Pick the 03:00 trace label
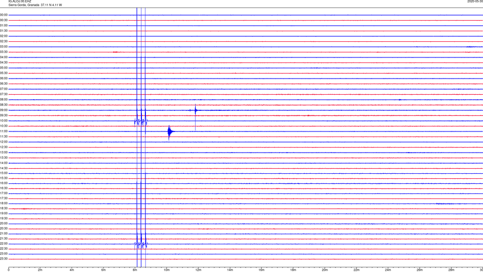 click(4, 46)
